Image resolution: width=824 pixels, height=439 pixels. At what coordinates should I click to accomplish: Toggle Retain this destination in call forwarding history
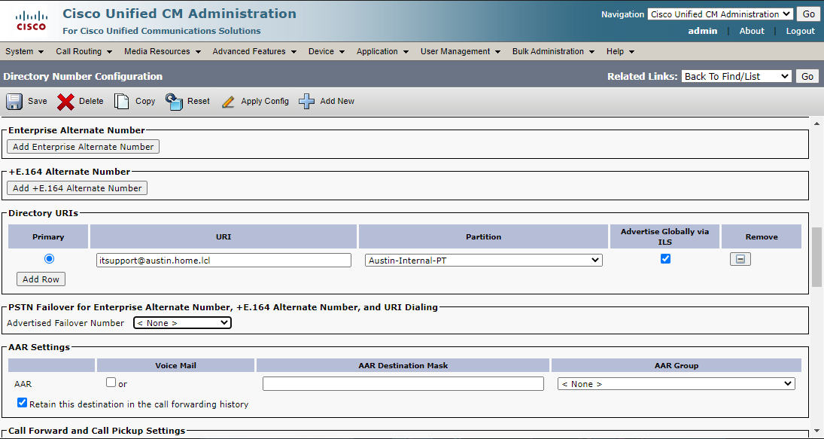[x=22, y=403]
